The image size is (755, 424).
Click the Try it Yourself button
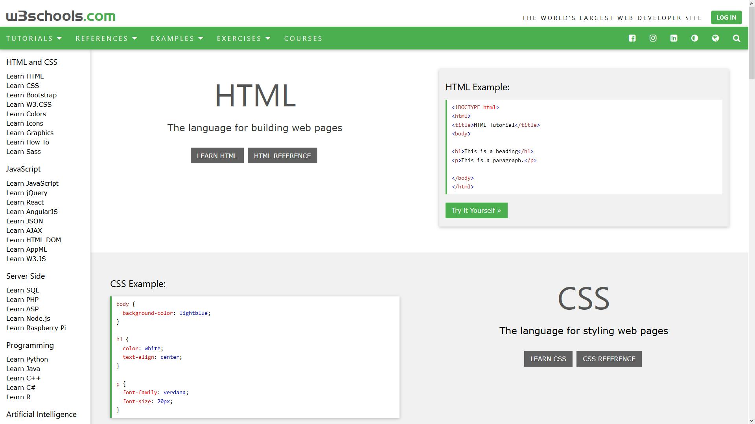(476, 210)
